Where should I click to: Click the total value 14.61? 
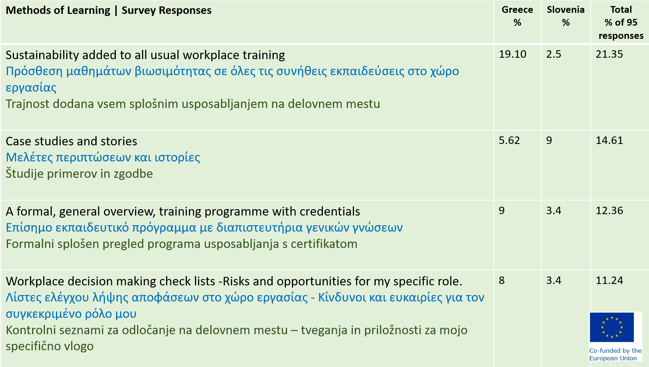click(609, 140)
